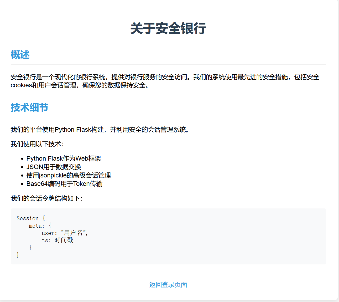The height and width of the screenshot is (302, 339).
Task: Click the JSON用于数据交换 list item
Action: click(54, 167)
